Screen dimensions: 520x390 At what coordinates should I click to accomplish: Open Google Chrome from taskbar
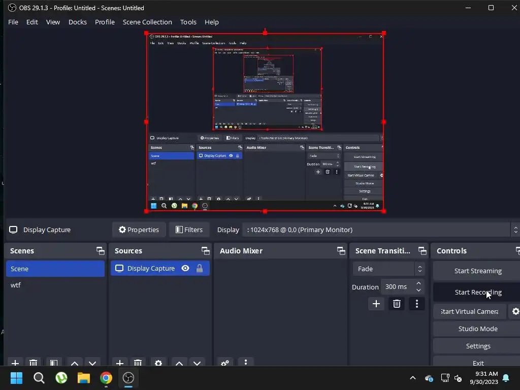tap(106, 378)
